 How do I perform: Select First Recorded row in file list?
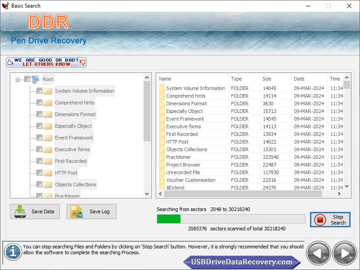250,134
